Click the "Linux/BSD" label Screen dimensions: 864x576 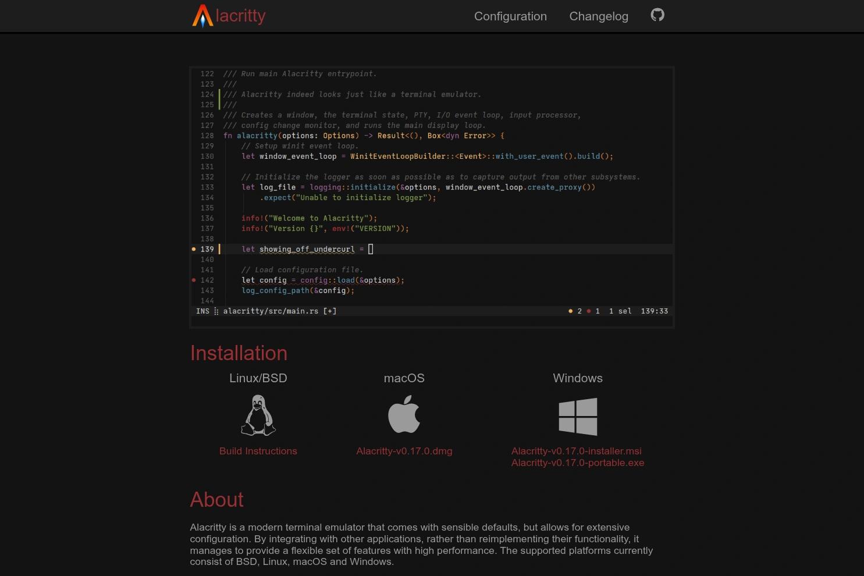tap(258, 378)
